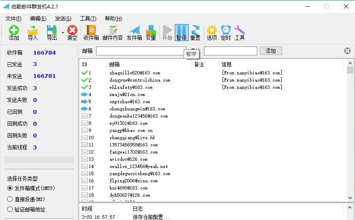Open the 邮件内容 (Mail content) editor icon

pos(113,33)
